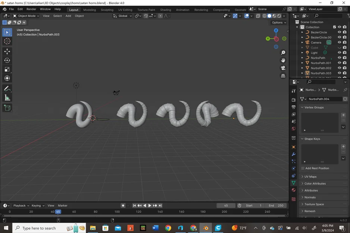Open the Object properties tab
350x233 pixels.
click(294, 147)
